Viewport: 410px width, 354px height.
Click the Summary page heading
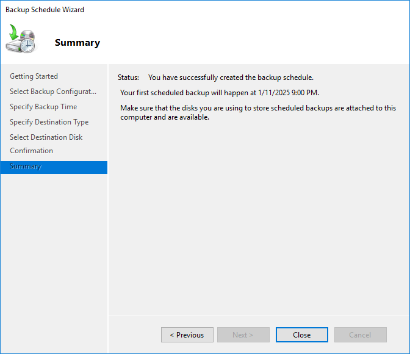pyautogui.click(x=77, y=42)
